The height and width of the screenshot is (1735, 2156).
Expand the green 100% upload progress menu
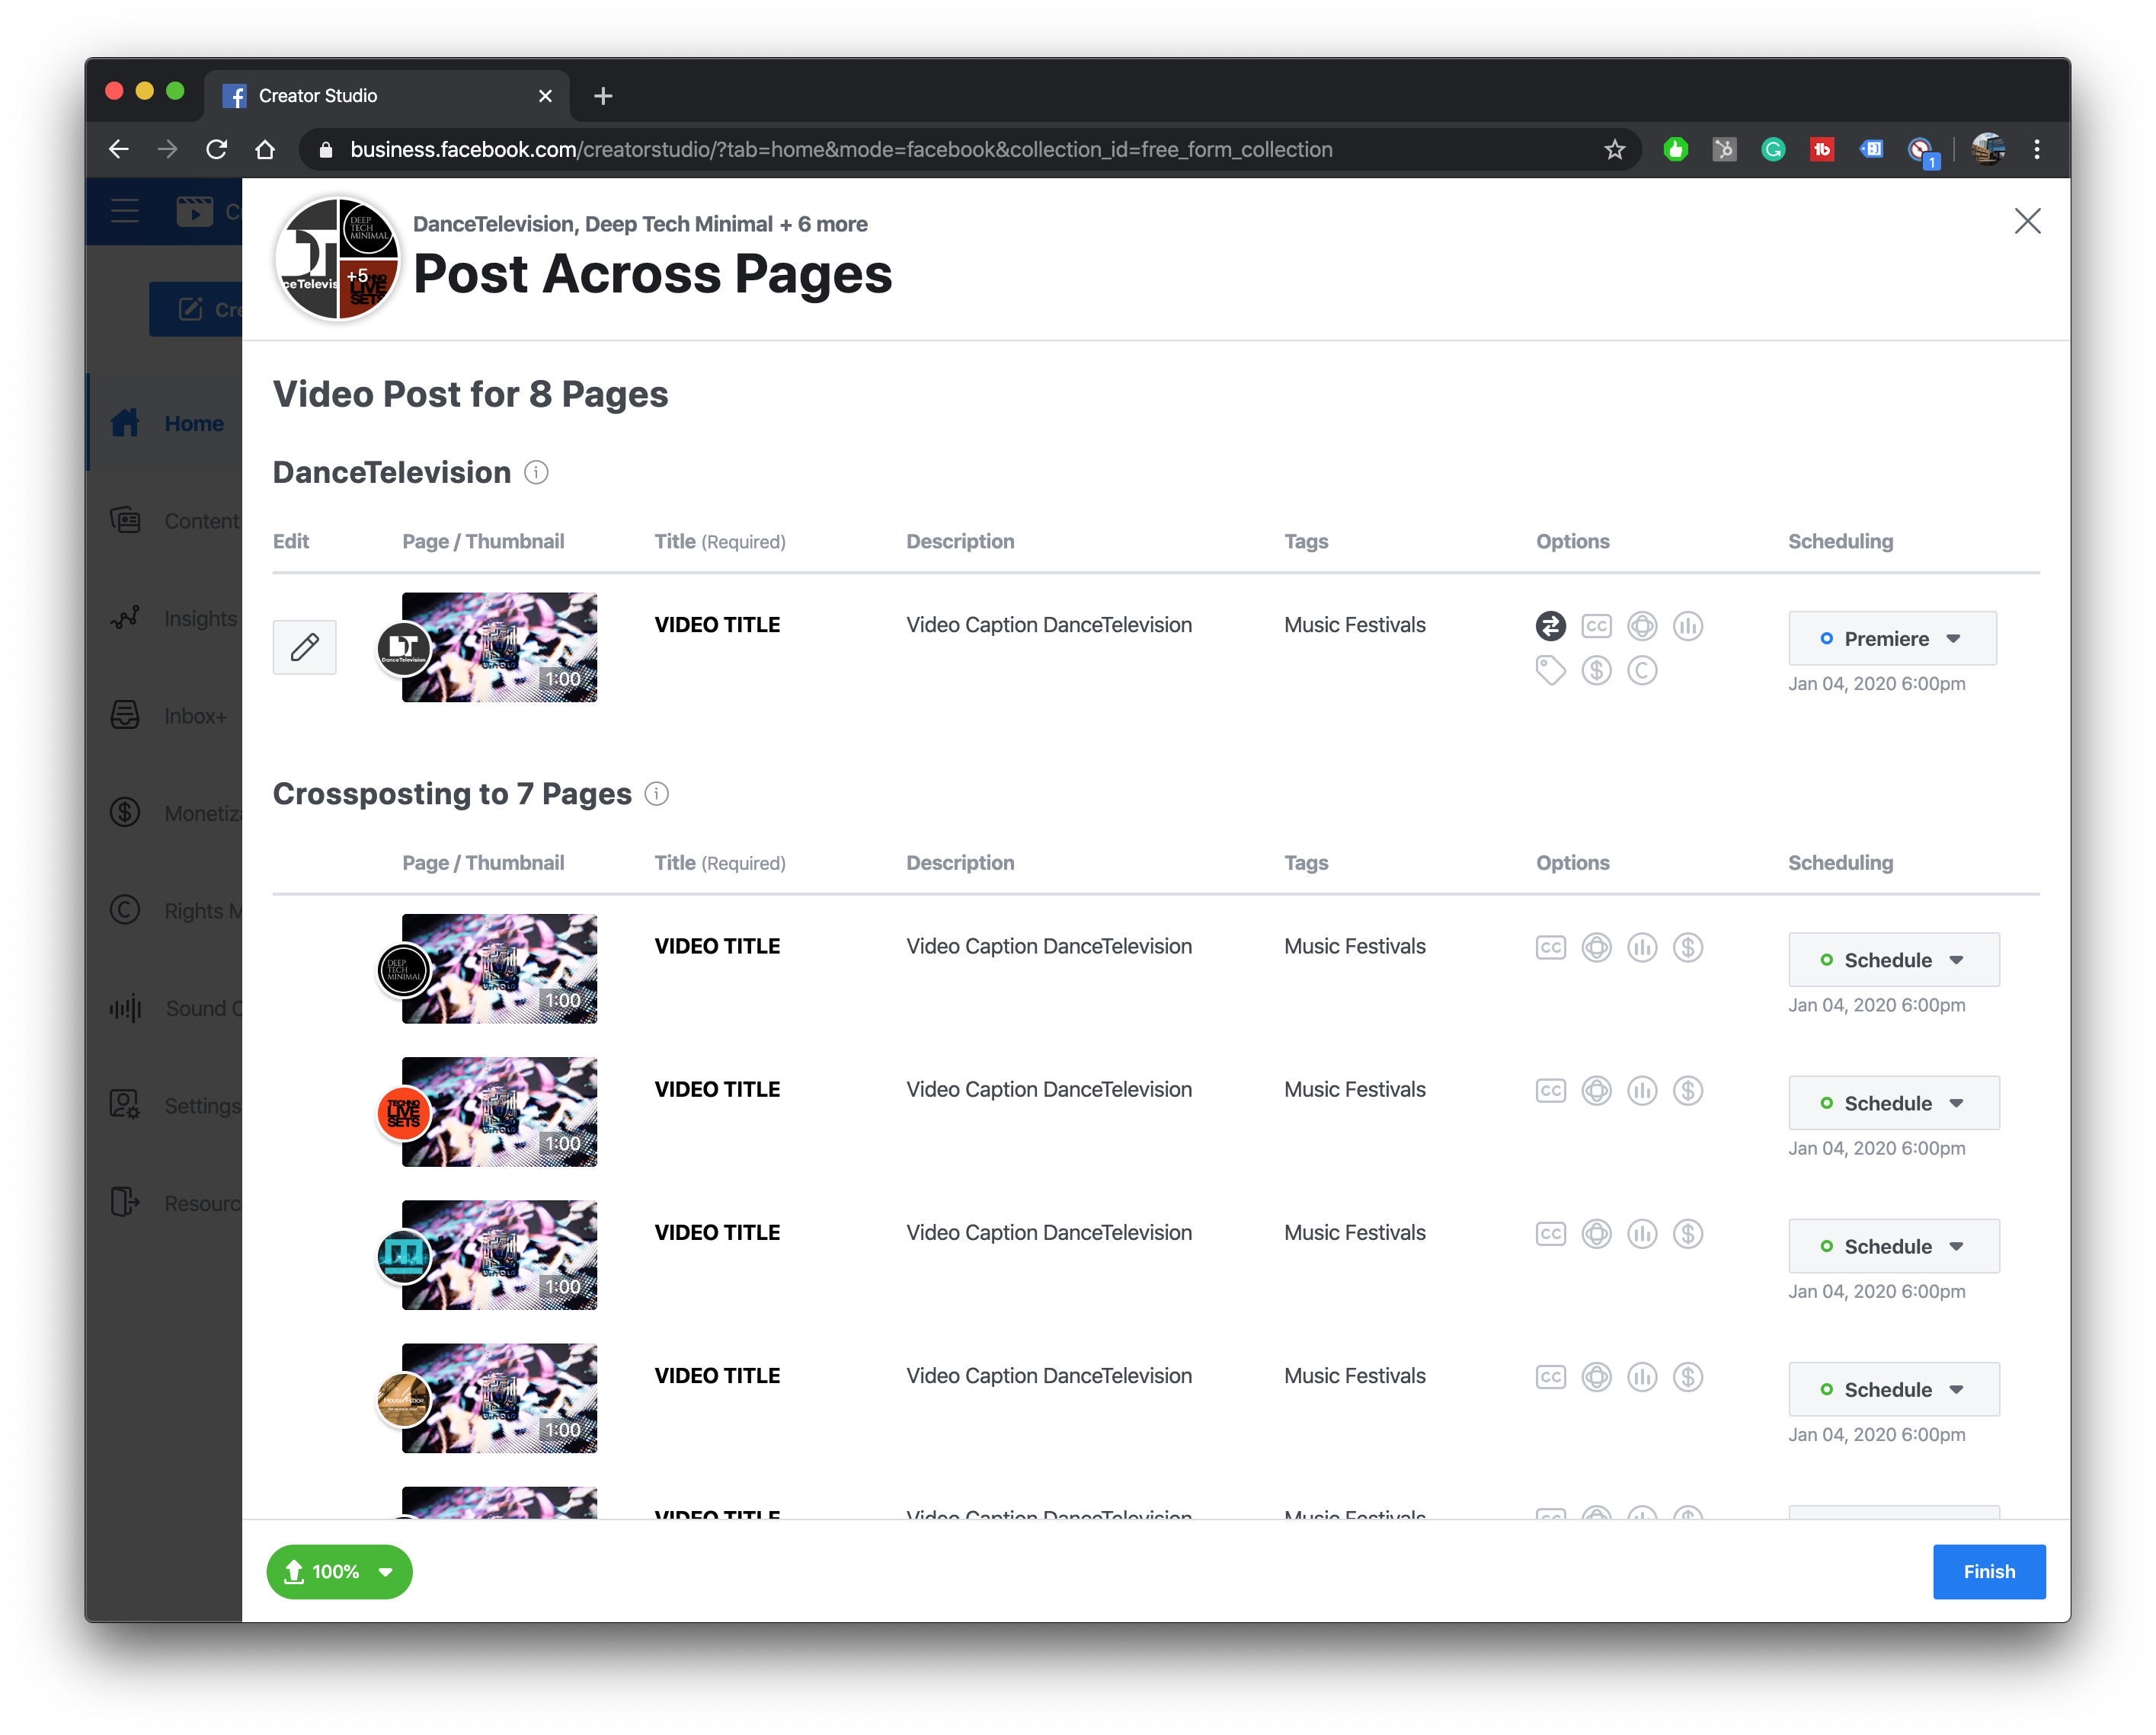coord(339,1571)
